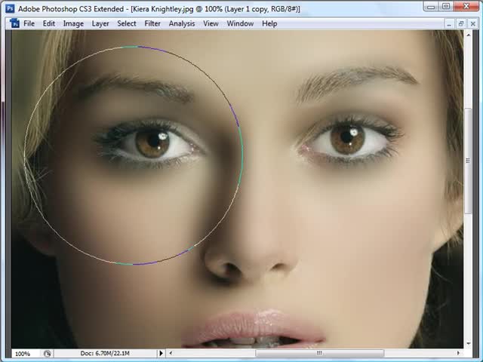The width and height of the screenshot is (483, 362).
Task: Click the horizontal scrollbar thumb
Action: click(x=319, y=353)
